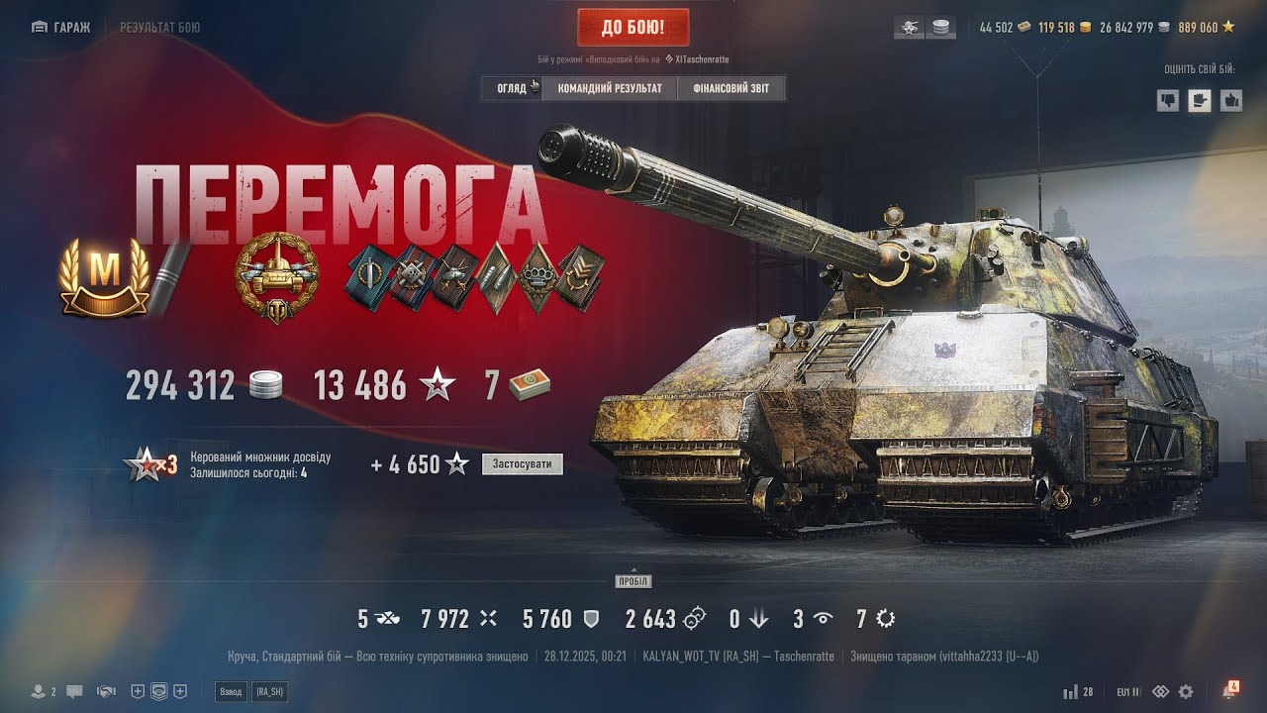This screenshot has height=713, width=1267.
Task: Open the handshake platoon invite icon
Action: pyautogui.click(x=107, y=691)
